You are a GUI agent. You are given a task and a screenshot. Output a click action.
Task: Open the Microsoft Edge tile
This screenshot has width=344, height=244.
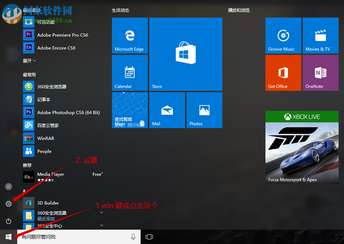point(129,36)
